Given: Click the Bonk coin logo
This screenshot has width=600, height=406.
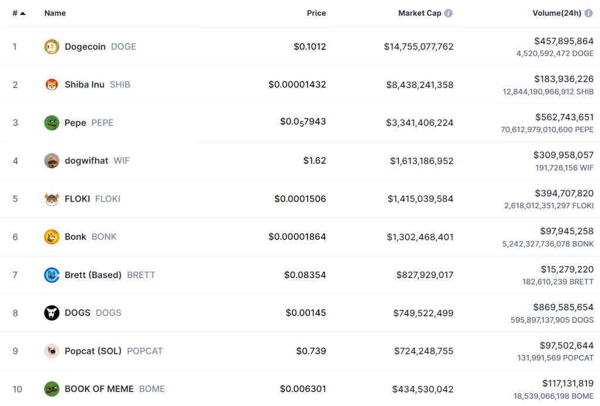Looking at the screenshot, I should [x=52, y=237].
